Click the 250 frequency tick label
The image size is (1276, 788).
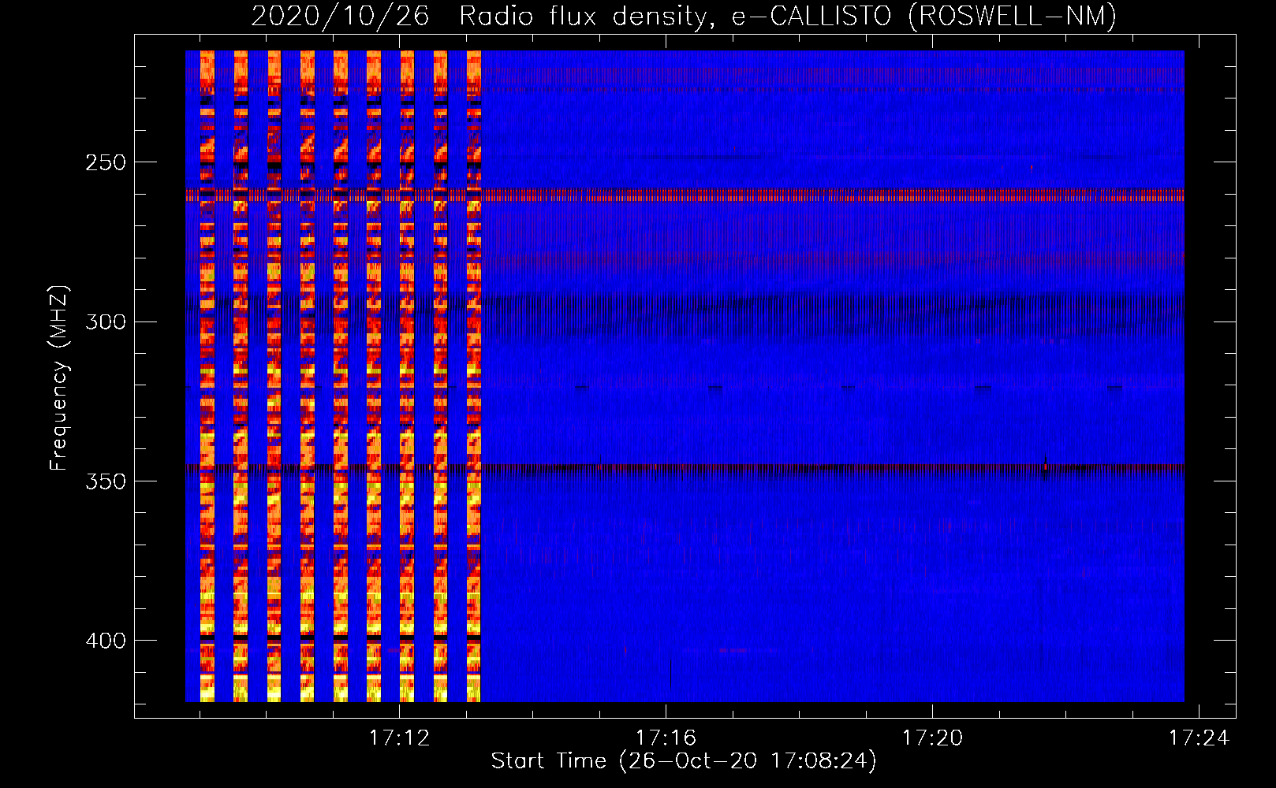105,162
